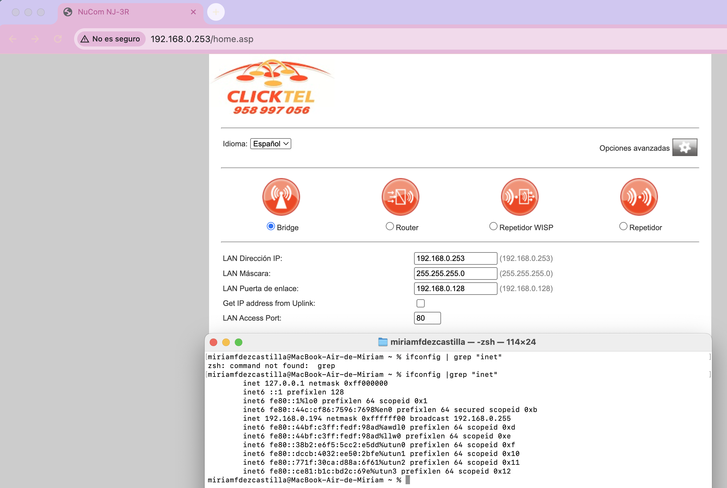Click the Repetidor WISP mode icon
The image size is (727, 488).
click(x=519, y=197)
